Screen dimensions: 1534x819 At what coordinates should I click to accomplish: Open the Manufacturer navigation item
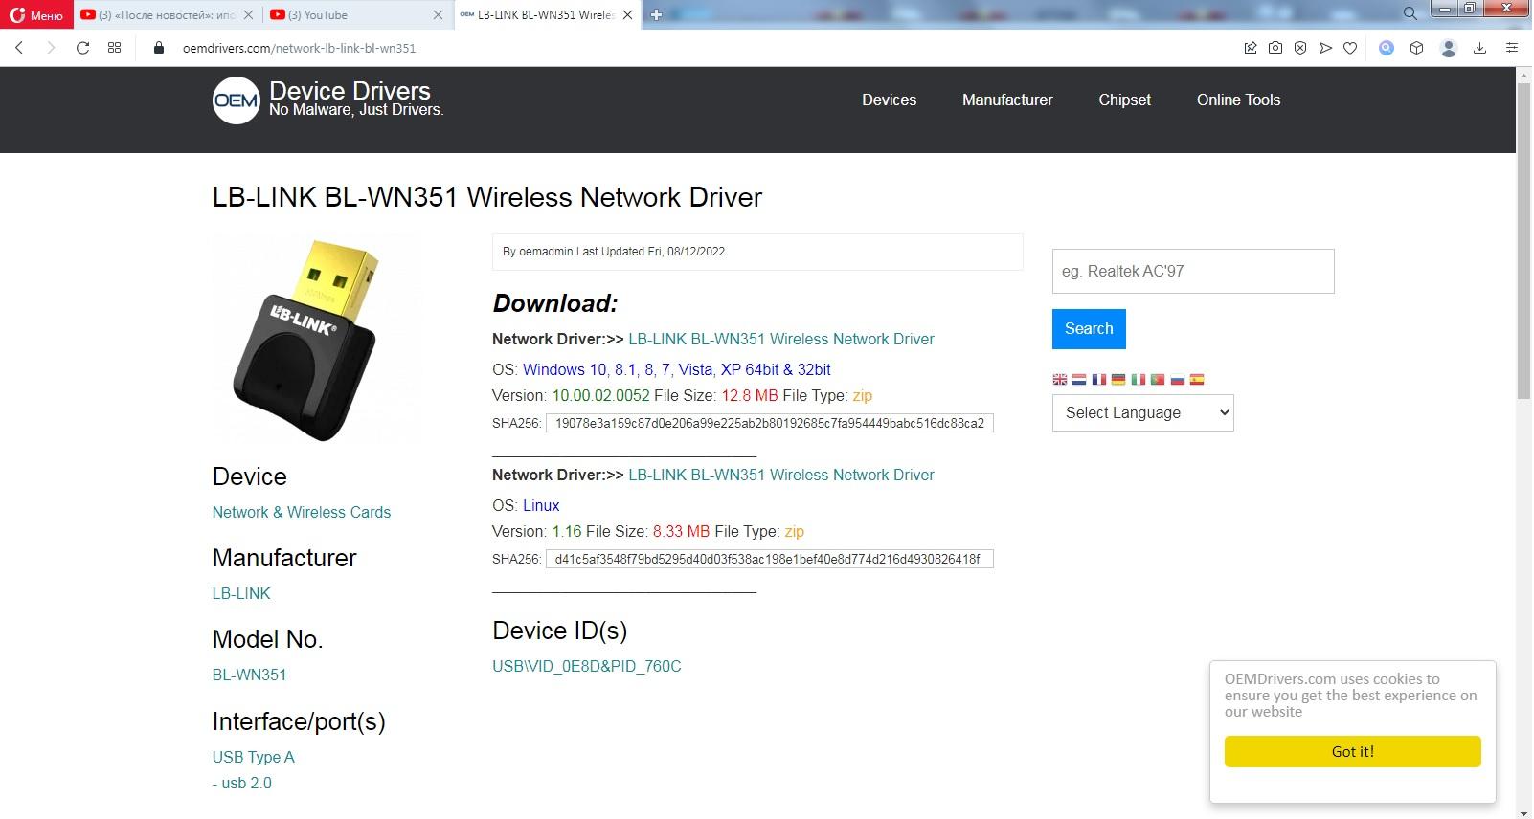coord(1007,100)
